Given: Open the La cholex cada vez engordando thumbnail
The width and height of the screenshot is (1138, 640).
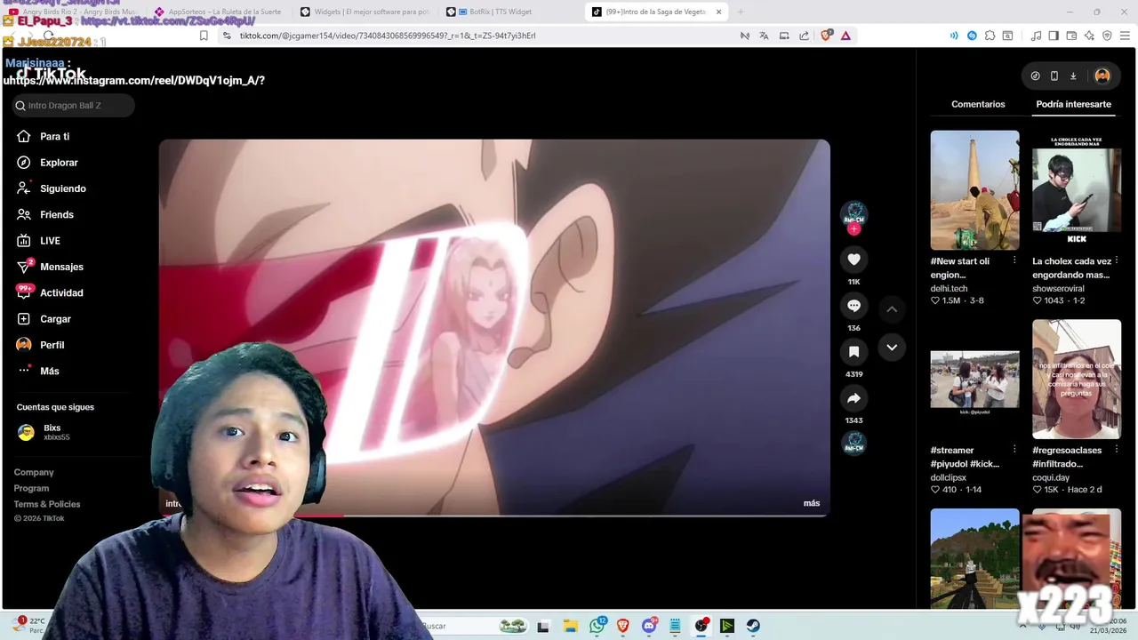Looking at the screenshot, I should [1077, 190].
